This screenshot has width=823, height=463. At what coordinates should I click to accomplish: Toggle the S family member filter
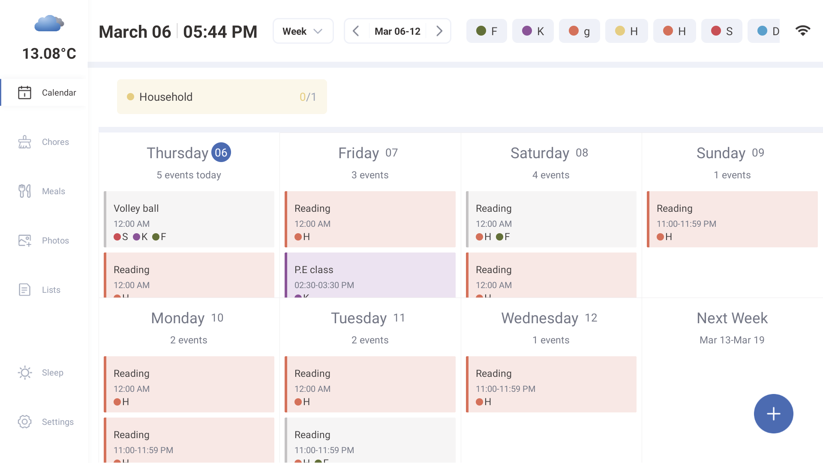(x=721, y=30)
